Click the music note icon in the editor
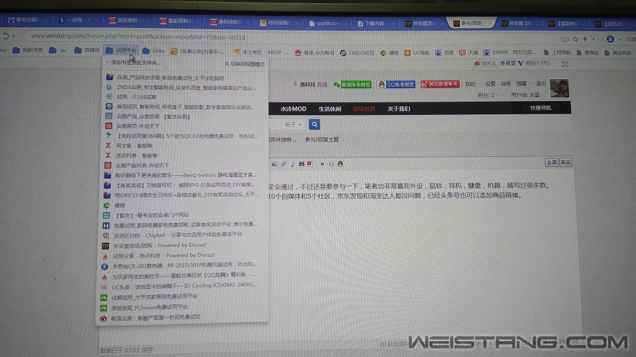This screenshot has width=636, height=357. point(293,164)
